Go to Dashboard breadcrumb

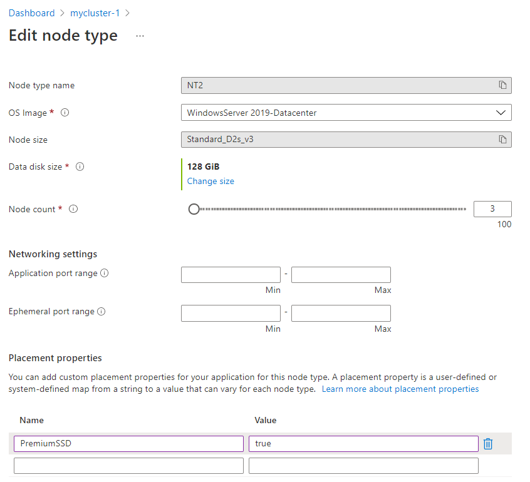31,13
